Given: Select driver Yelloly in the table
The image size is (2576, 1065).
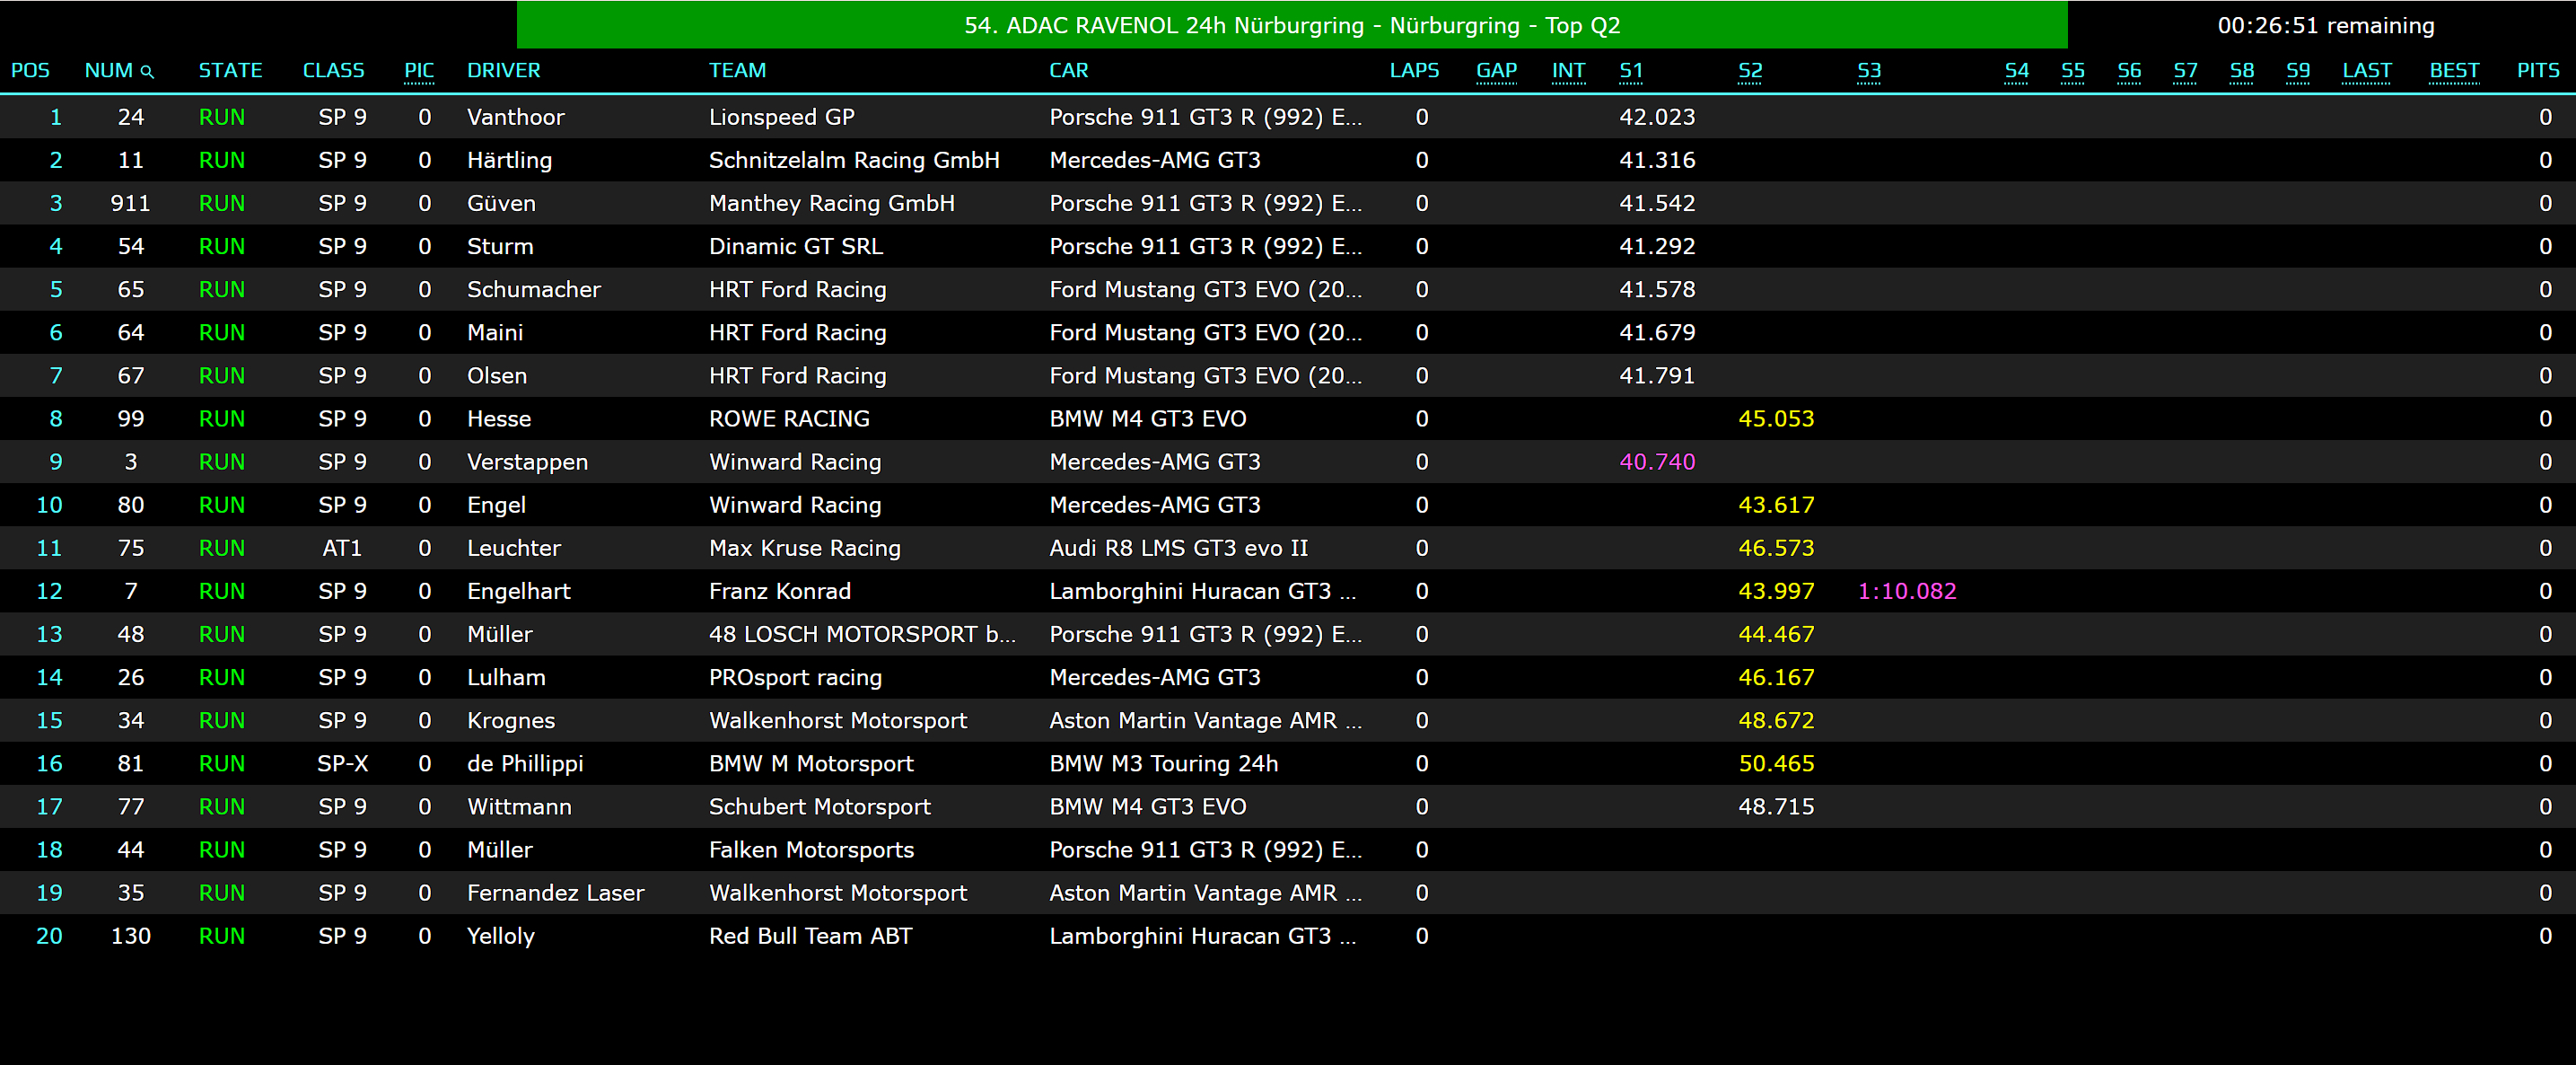Looking at the screenshot, I should (501, 936).
